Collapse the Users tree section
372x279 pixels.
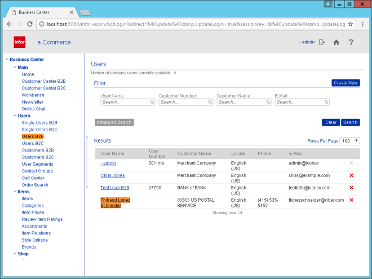tap(15, 116)
